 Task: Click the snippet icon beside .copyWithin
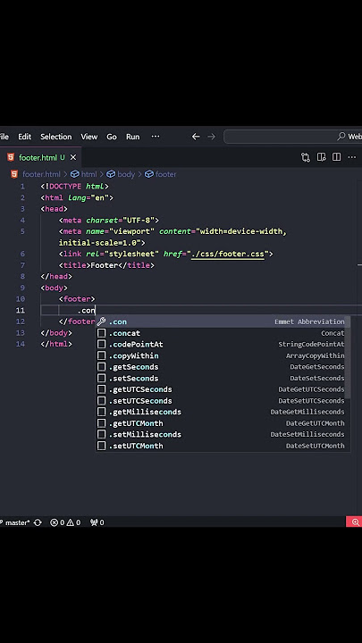tap(101, 356)
